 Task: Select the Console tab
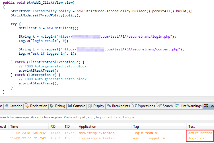77,106
